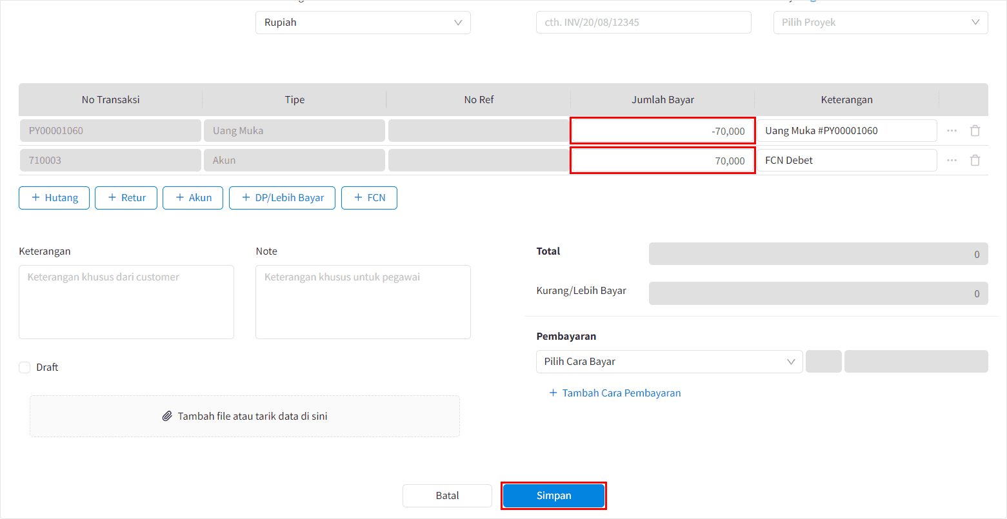The image size is (1007, 519).
Task: Delete the FCN Debet row via trash icon
Action: point(975,160)
